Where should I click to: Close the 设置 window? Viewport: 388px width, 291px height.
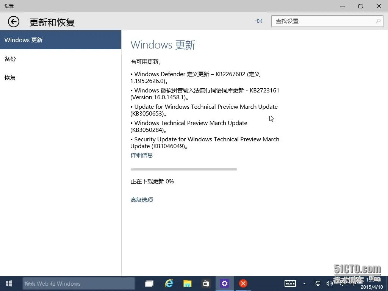tap(379, 6)
